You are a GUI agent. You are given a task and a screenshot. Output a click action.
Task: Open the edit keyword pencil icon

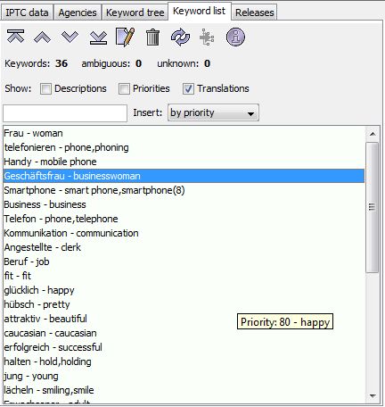pos(125,37)
